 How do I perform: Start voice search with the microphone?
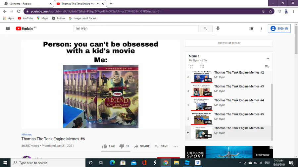coord(218,28)
